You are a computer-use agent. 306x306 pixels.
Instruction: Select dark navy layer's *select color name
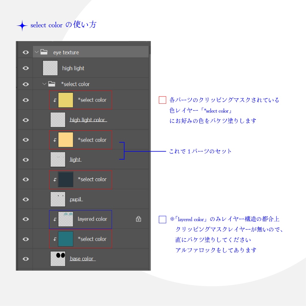pos(92,179)
